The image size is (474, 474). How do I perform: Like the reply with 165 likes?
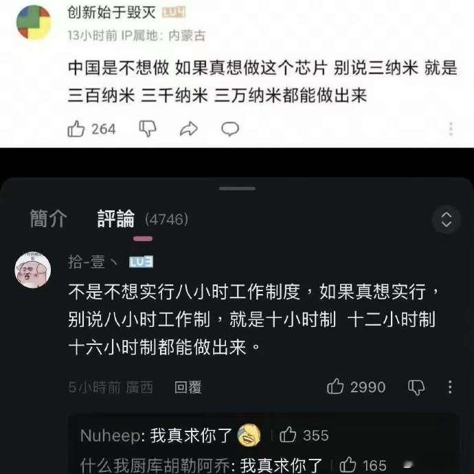pyautogui.click(x=348, y=464)
